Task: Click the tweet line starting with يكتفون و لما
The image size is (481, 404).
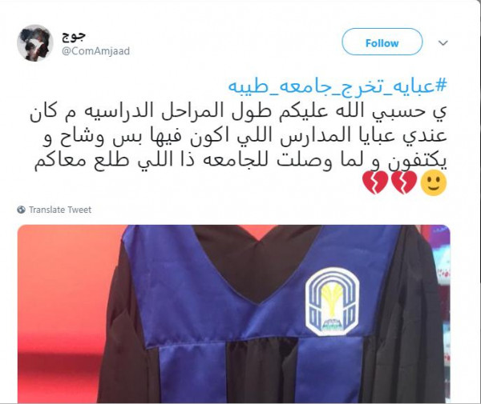Action: 240,162
